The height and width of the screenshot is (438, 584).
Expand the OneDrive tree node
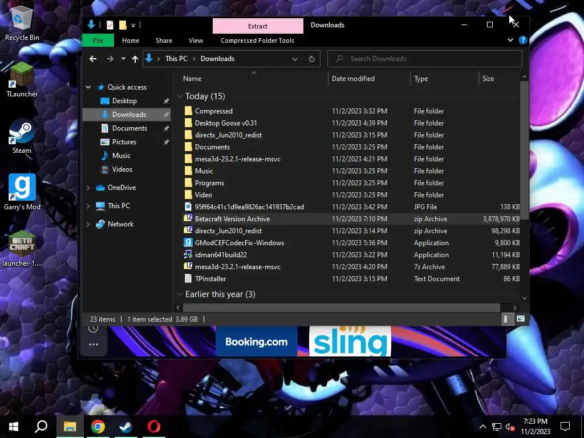pos(88,188)
